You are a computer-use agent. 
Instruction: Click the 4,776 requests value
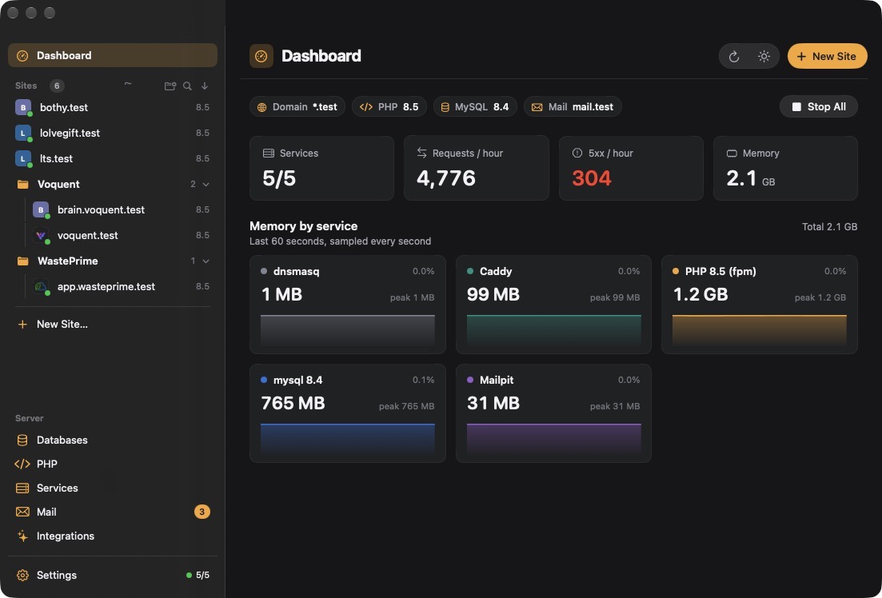pos(446,178)
